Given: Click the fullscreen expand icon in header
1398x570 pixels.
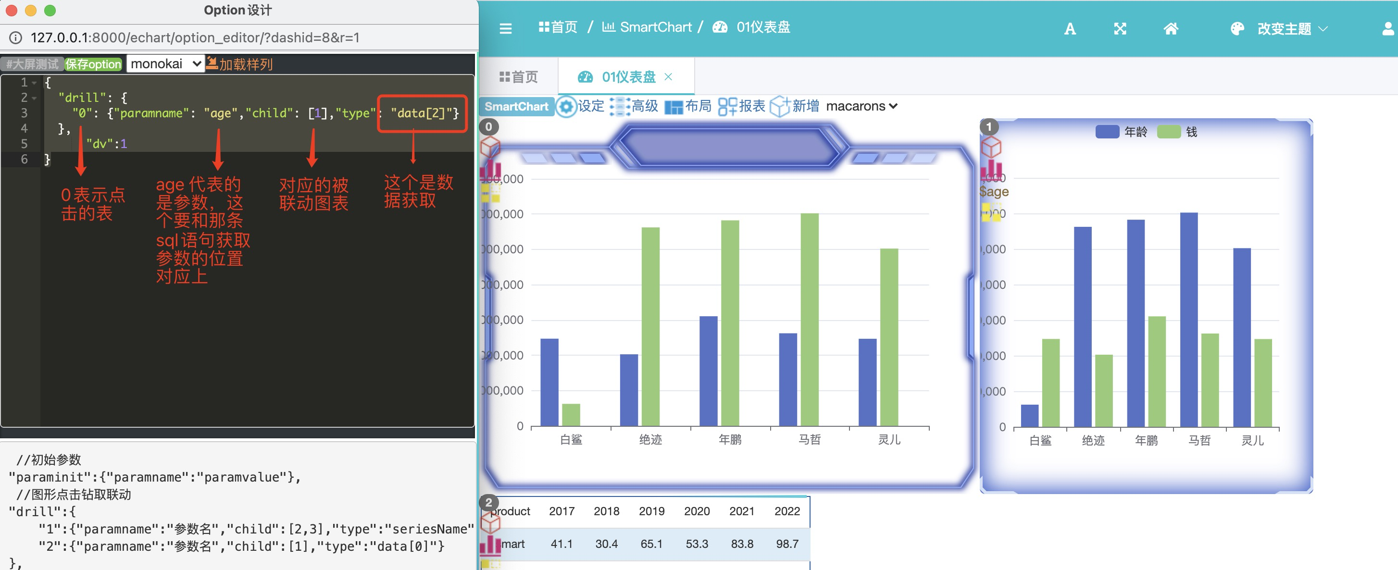Looking at the screenshot, I should tap(1120, 29).
